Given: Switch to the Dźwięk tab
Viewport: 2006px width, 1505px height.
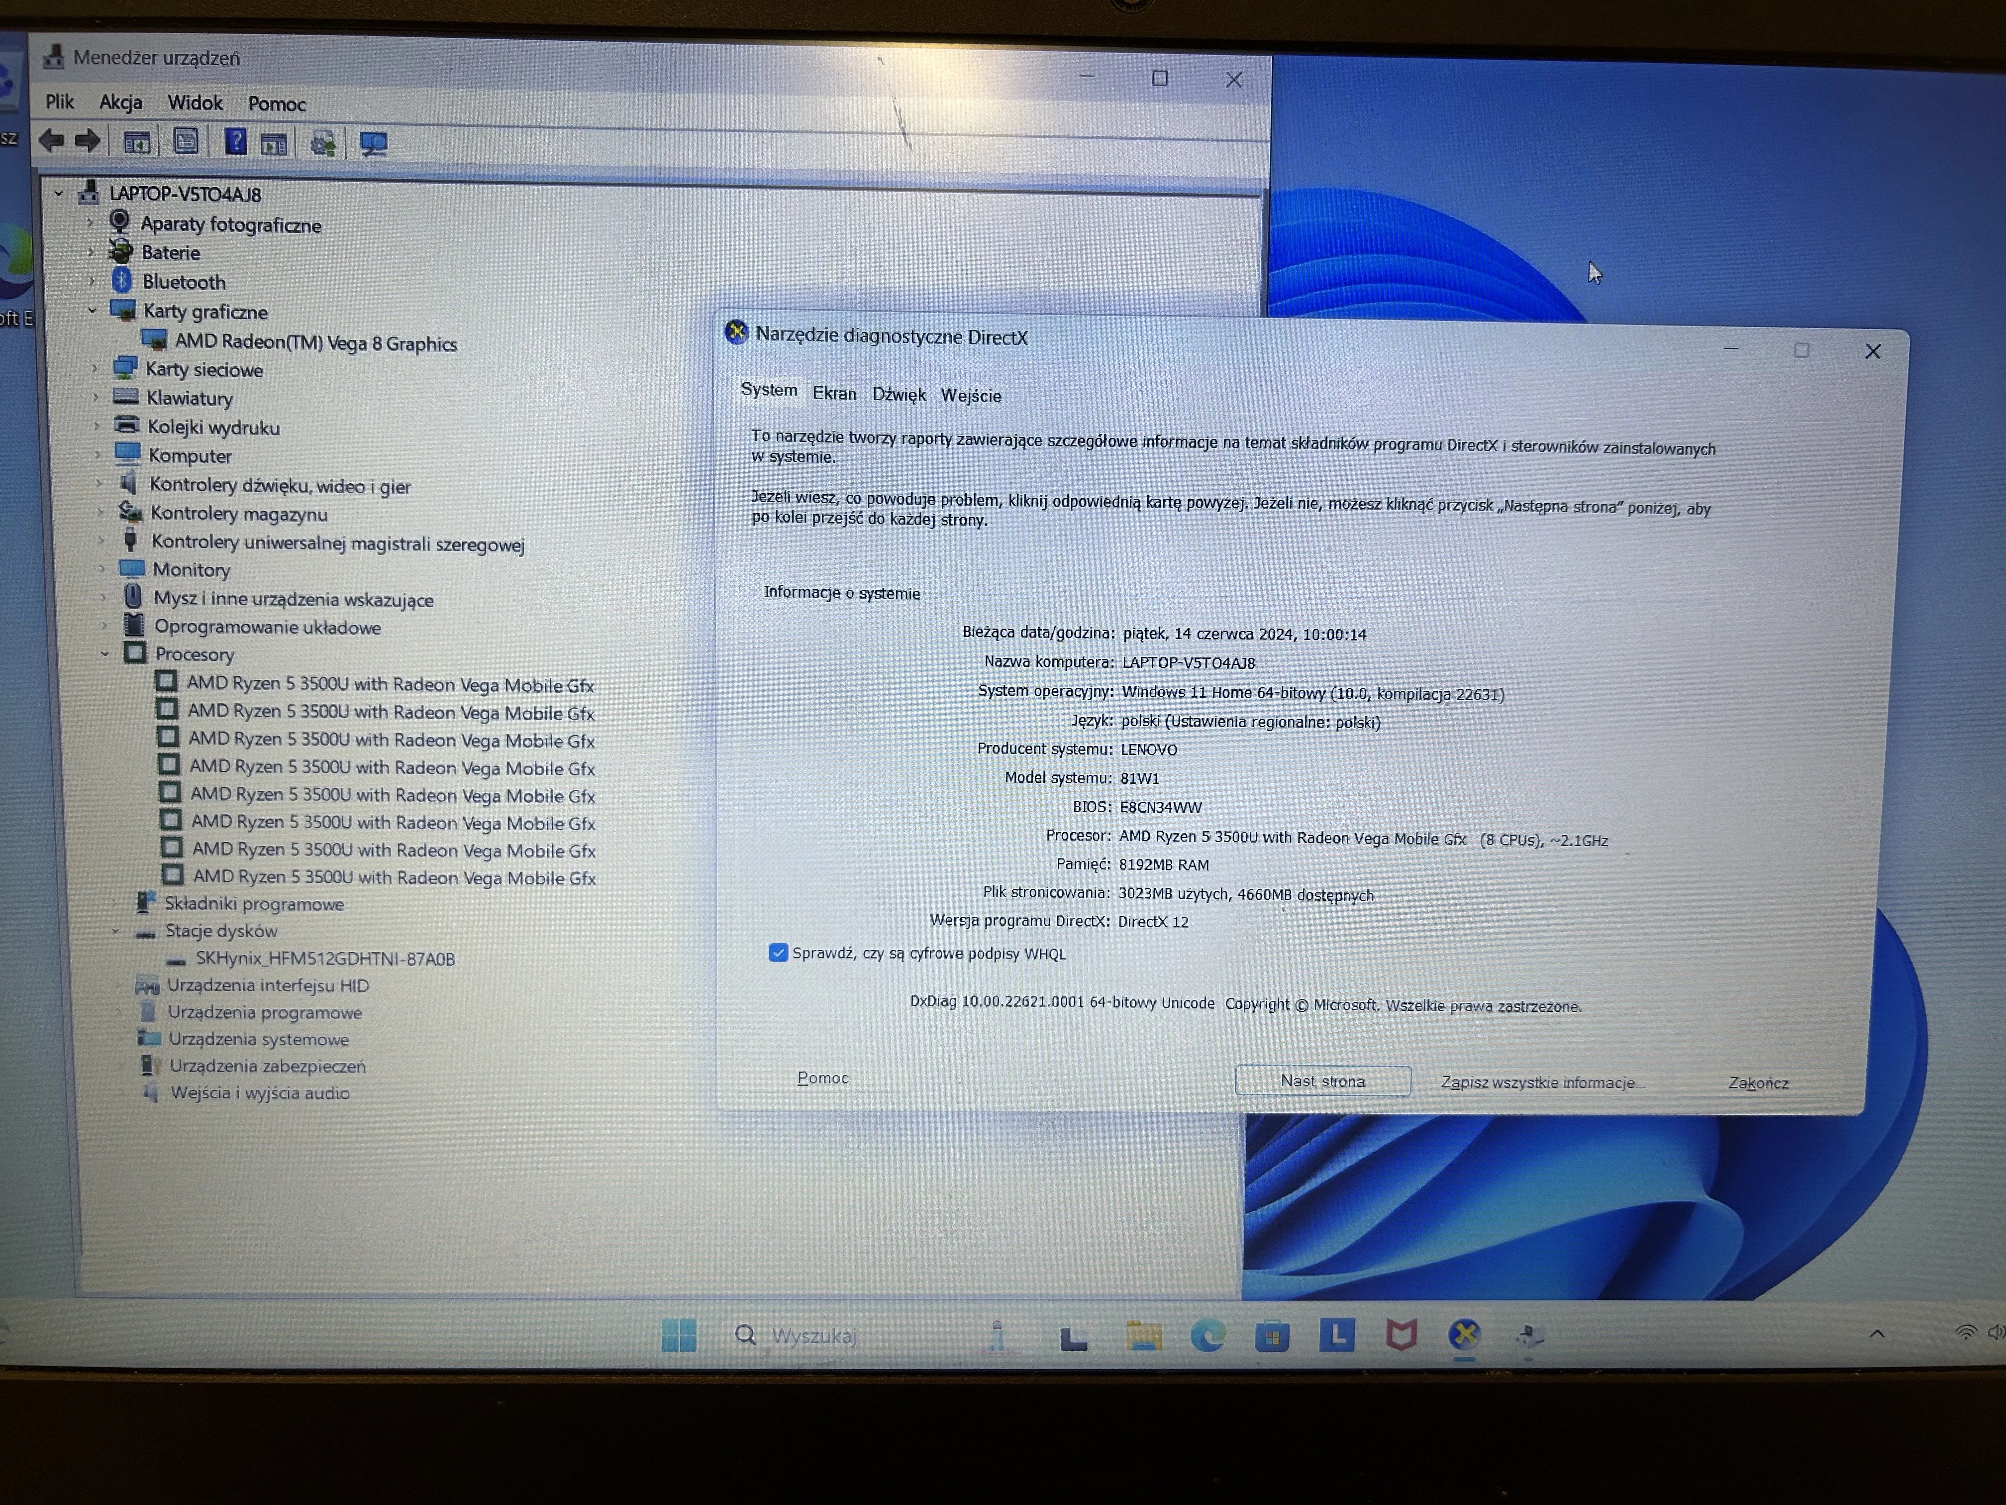Looking at the screenshot, I should click(899, 395).
